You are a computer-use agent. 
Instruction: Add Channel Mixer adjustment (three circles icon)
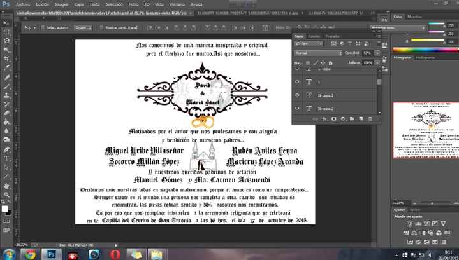[439, 233]
